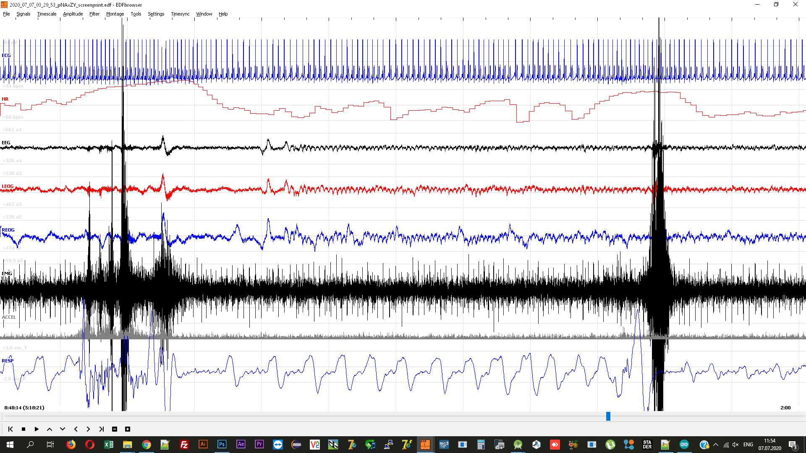The image size is (806, 453).
Task: Open the Amplitude menu
Action: [x=73, y=14]
